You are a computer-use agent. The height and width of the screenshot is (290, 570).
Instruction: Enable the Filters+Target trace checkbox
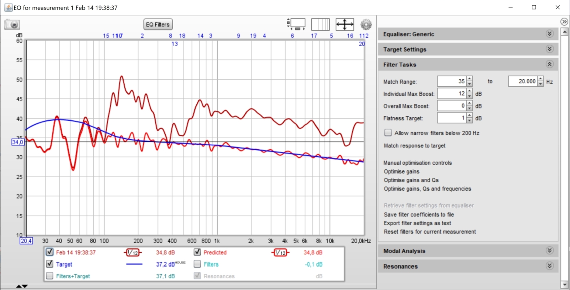pyautogui.click(x=50, y=276)
